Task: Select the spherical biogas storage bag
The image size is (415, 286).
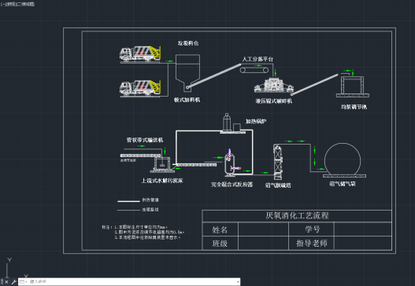Action: pos(343,160)
